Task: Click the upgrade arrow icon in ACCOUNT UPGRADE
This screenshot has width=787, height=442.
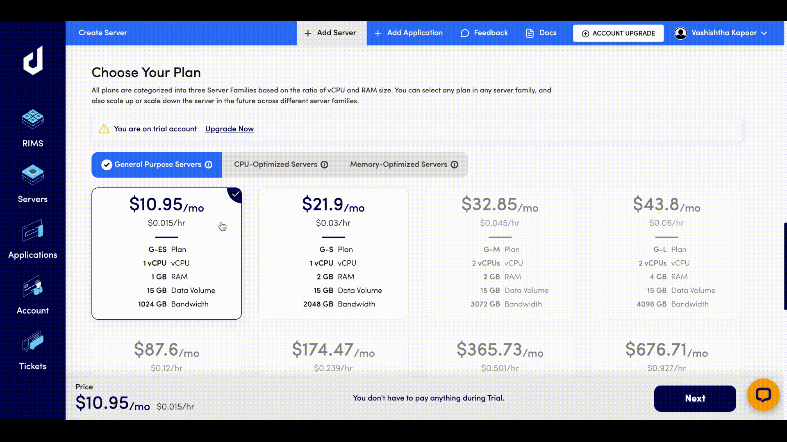Action: coord(585,34)
